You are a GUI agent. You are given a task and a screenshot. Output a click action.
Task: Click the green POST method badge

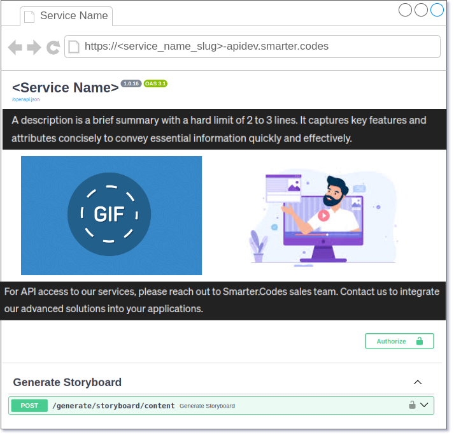click(x=29, y=405)
